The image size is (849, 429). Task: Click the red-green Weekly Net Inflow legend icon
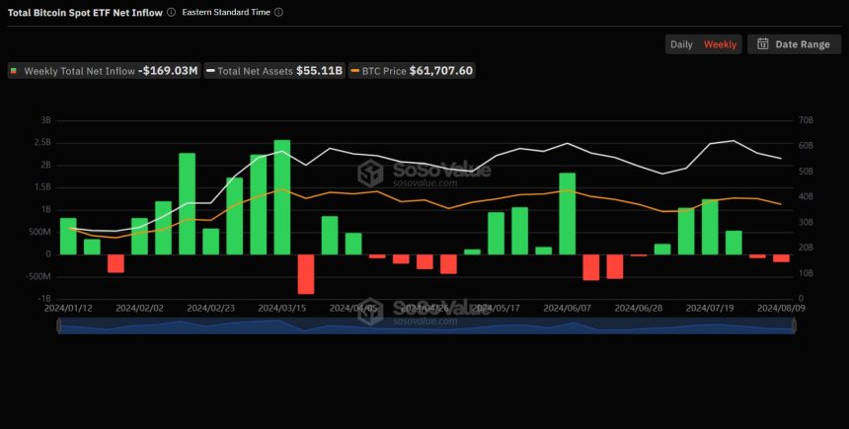click(14, 71)
